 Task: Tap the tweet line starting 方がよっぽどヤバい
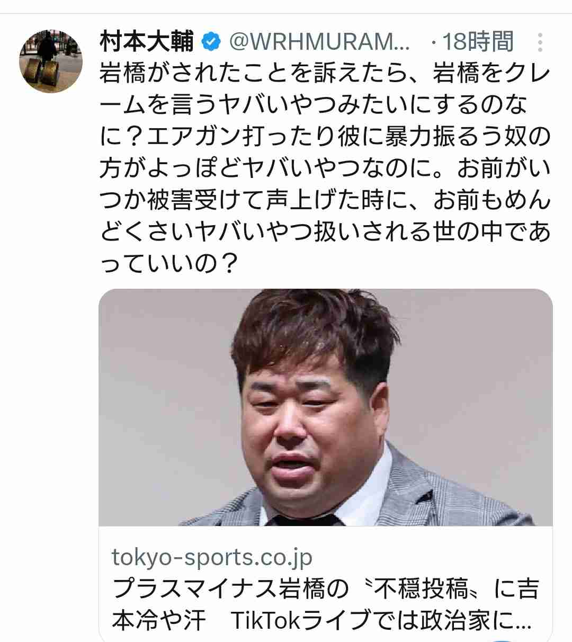(x=325, y=169)
